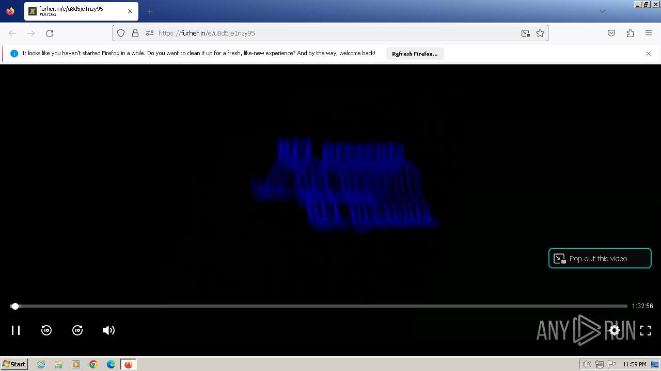Image resolution: width=661 pixels, height=371 pixels.
Task: Open a new tab
Action: point(149,11)
